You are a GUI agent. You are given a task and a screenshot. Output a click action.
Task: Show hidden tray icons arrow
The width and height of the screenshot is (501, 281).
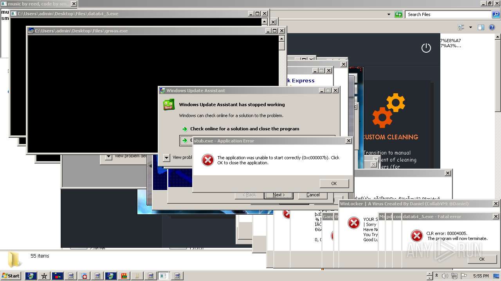pos(437,276)
